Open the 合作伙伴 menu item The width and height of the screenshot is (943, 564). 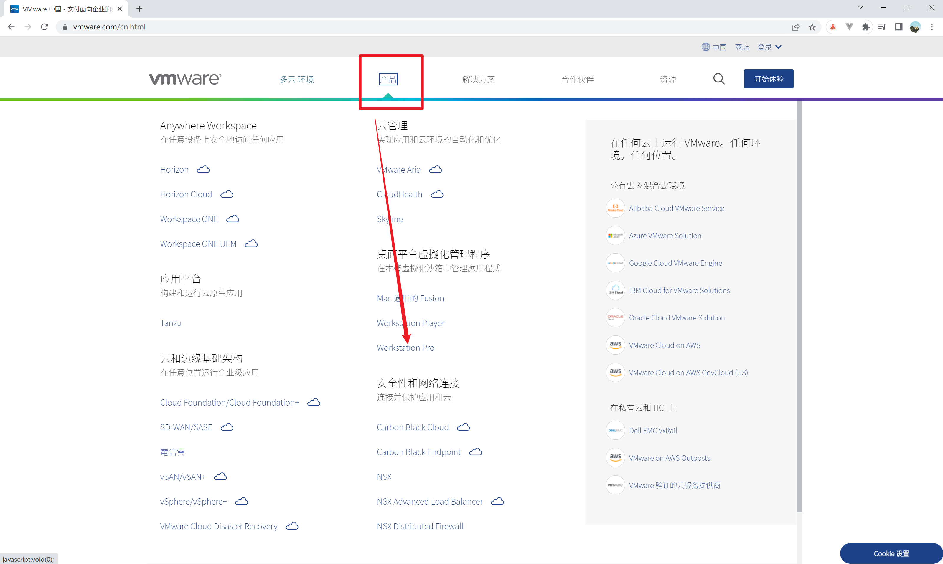(x=577, y=79)
